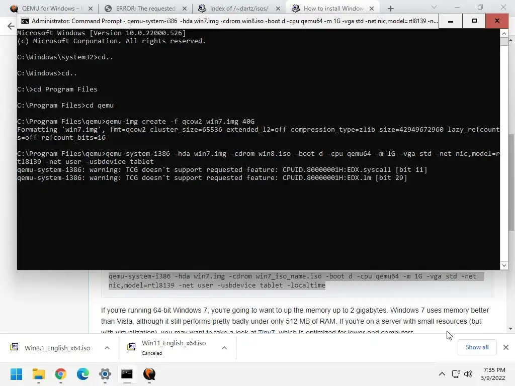Viewport: 515px width, 386px height.
Task: Close the QEMU for Windows tab
Action: point(91,9)
